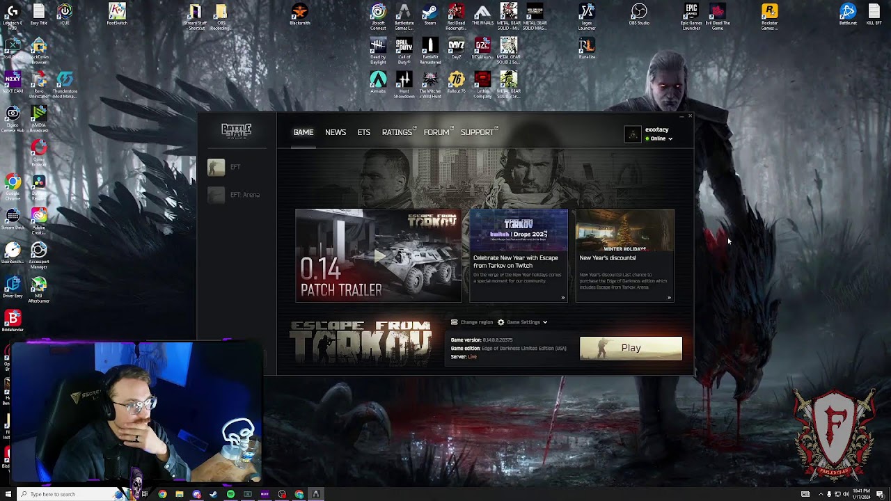Open the Twitch Drops 2023 news card
The width and height of the screenshot is (891, 501).
[x=519, y=255]
